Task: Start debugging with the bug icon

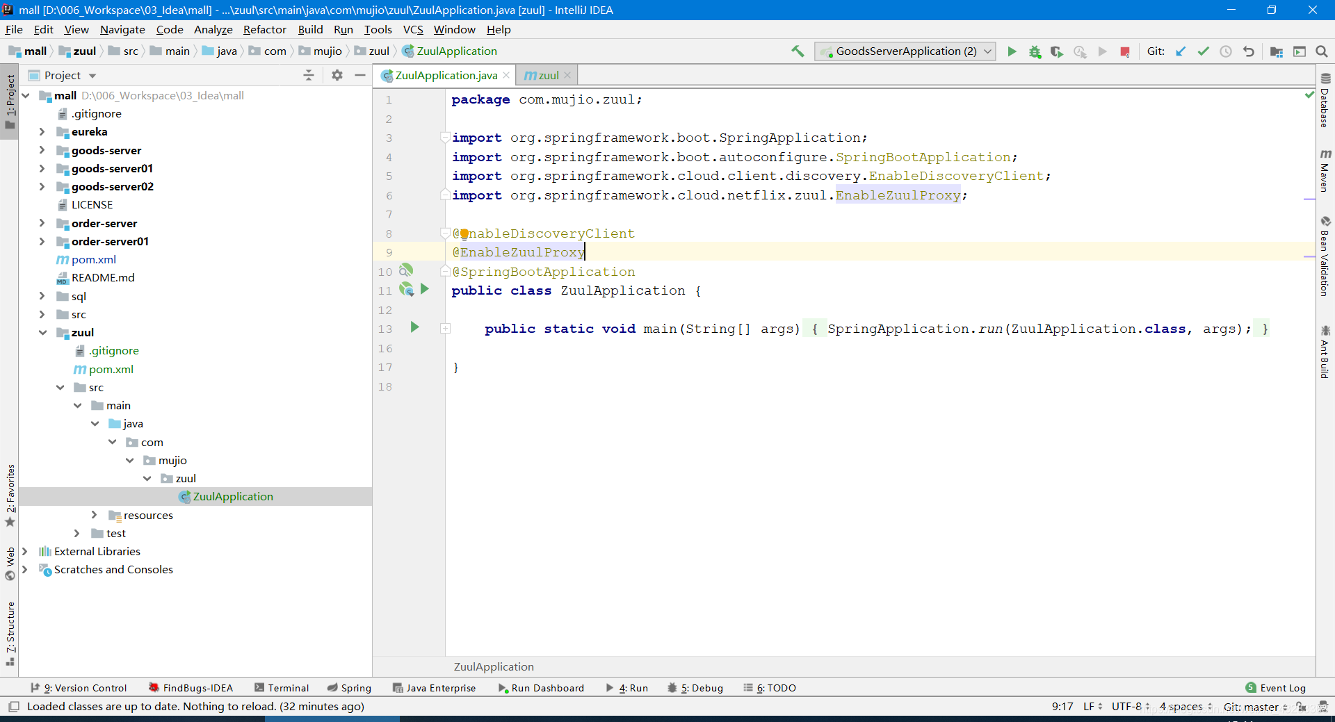Action: (1035, 51)
